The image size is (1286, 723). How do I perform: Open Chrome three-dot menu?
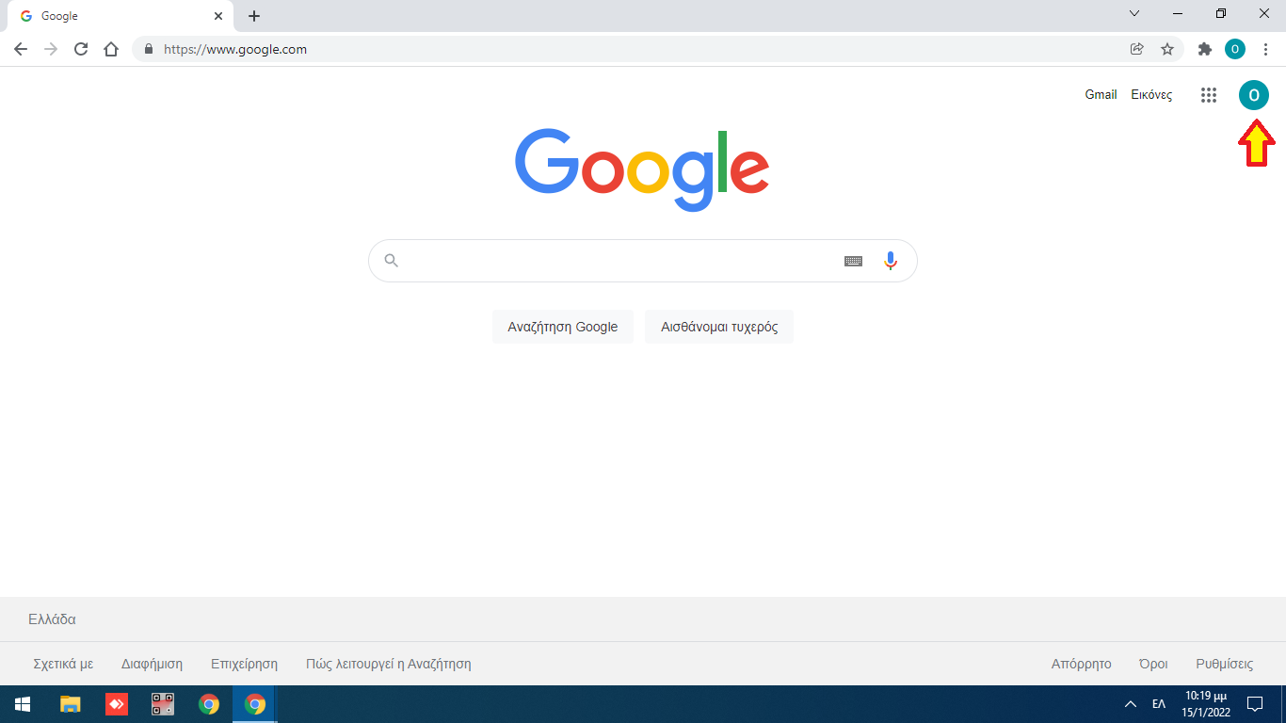click(1265, 49)
